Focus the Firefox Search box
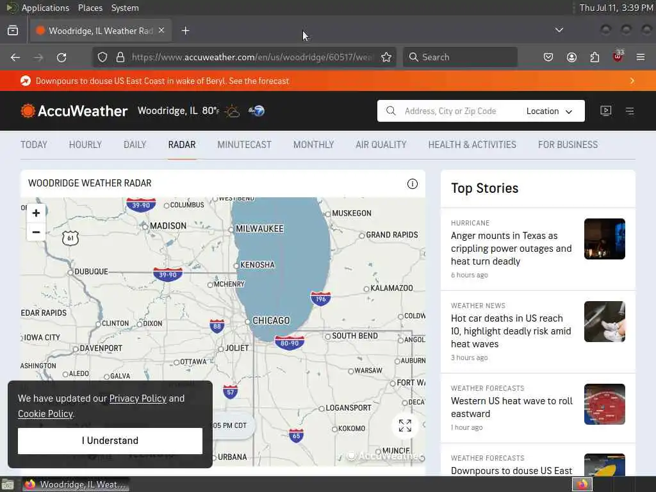Screen dimensions: 656x492 pos(460,57)
